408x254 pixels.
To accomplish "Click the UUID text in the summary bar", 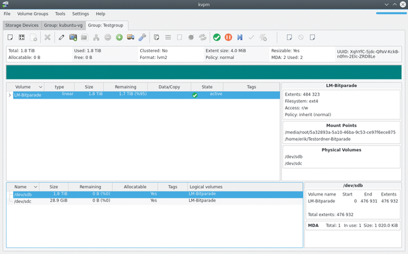I will pos(368,54).
